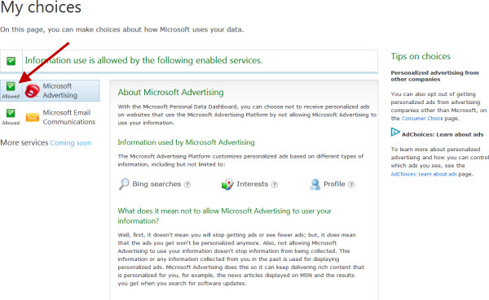489x300 pixels.
Task: Click the AdChoices triangle icon
Action: pos(395,132)
